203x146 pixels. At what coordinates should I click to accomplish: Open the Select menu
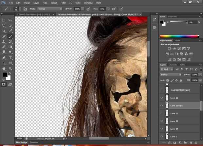[54, 3]
